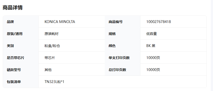The image size is (213, 91).
Task: Click the 原装/通用 label
Action: tap(14, 34)
